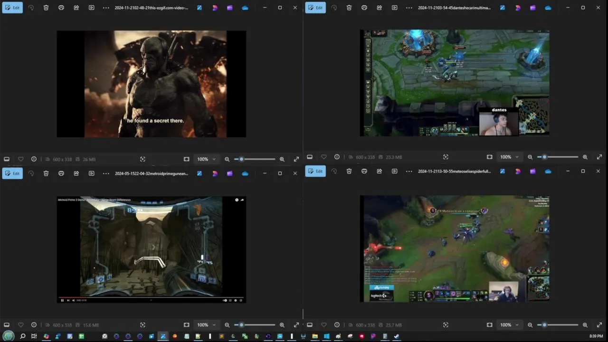This screenshot has height=342, width=608.
Task: Show file info in meteoselise window
Action: (x=337, y=325)
